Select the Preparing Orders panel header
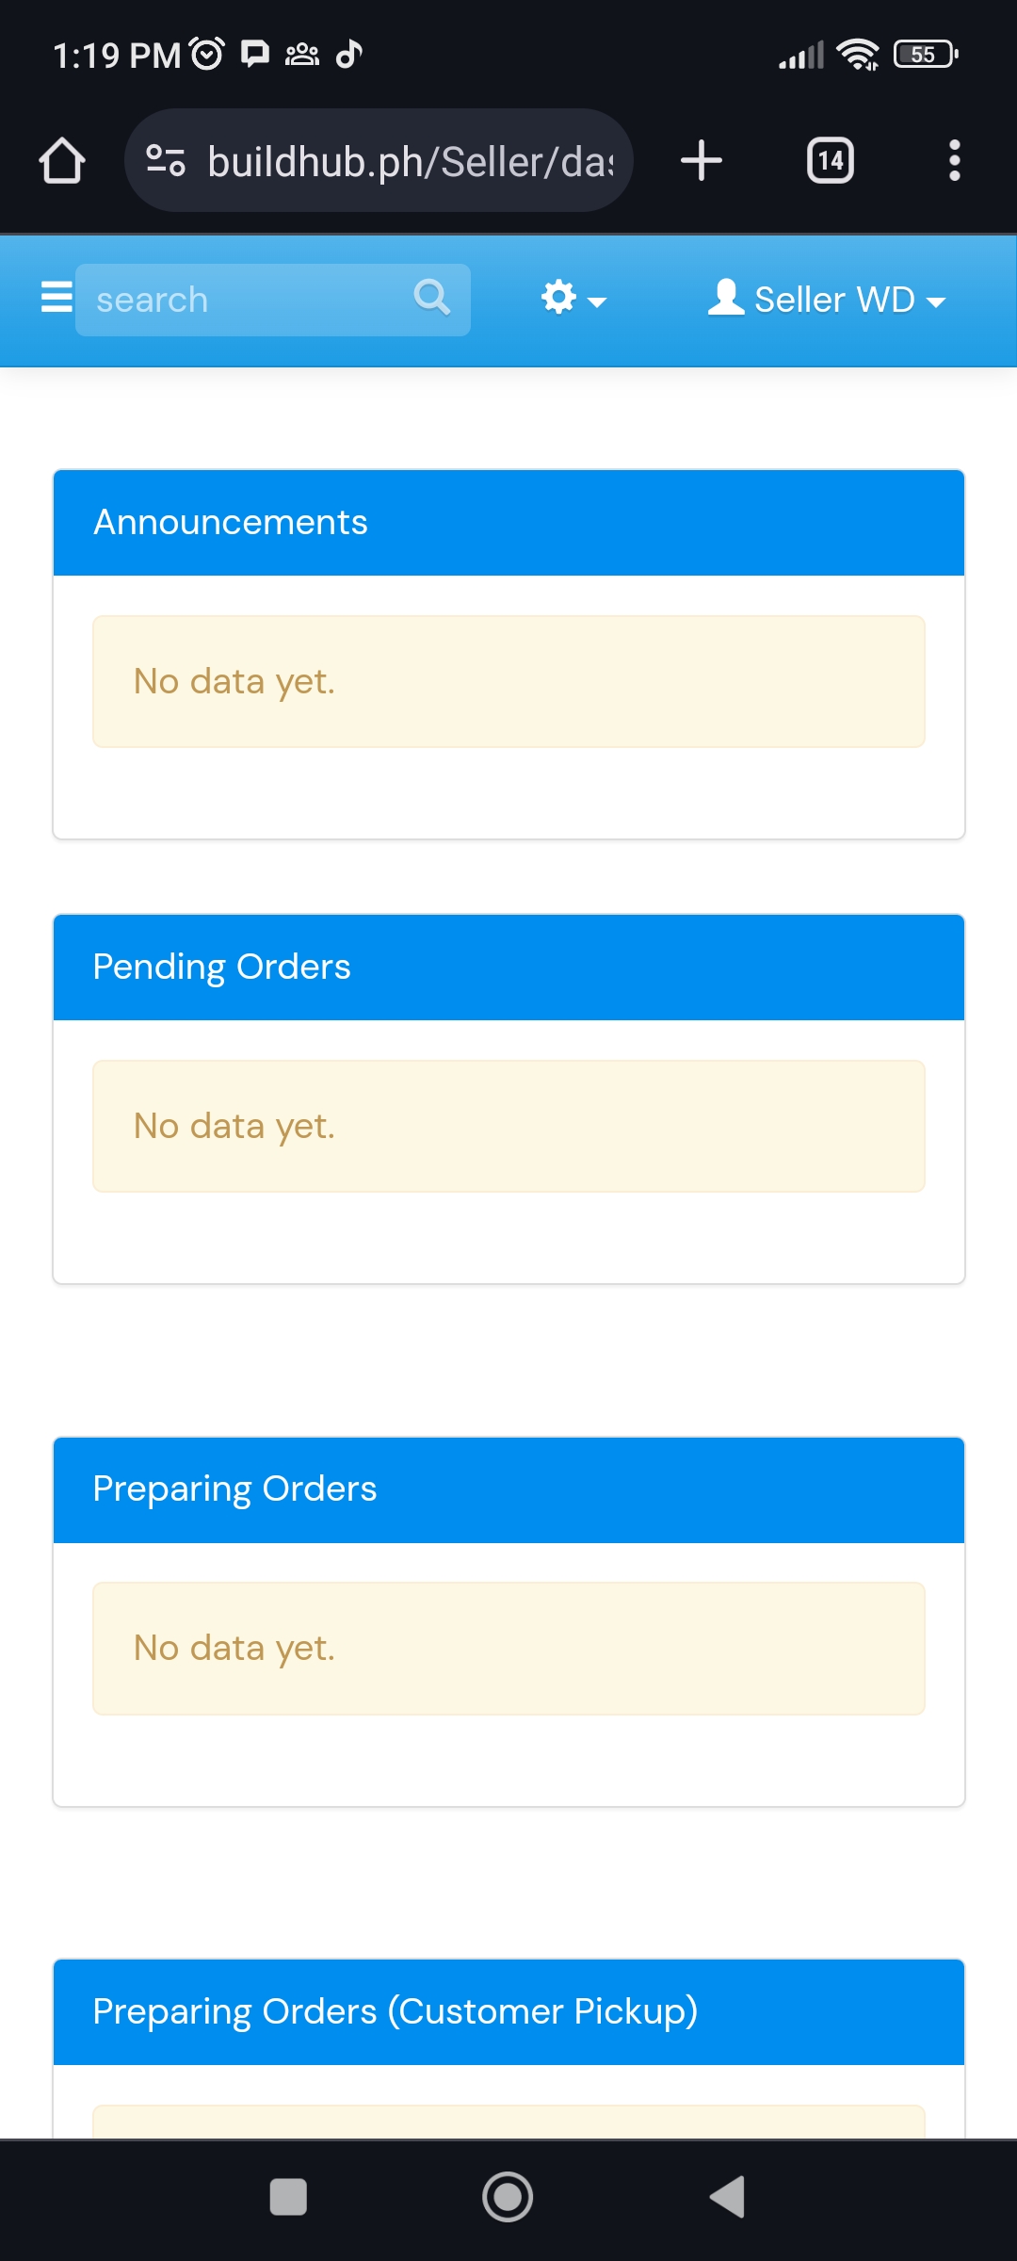1017x2261 pixels. (508, 1489)
